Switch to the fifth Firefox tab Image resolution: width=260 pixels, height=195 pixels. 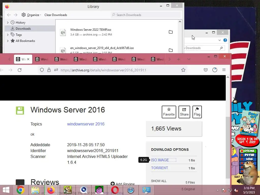coord(100,59)
